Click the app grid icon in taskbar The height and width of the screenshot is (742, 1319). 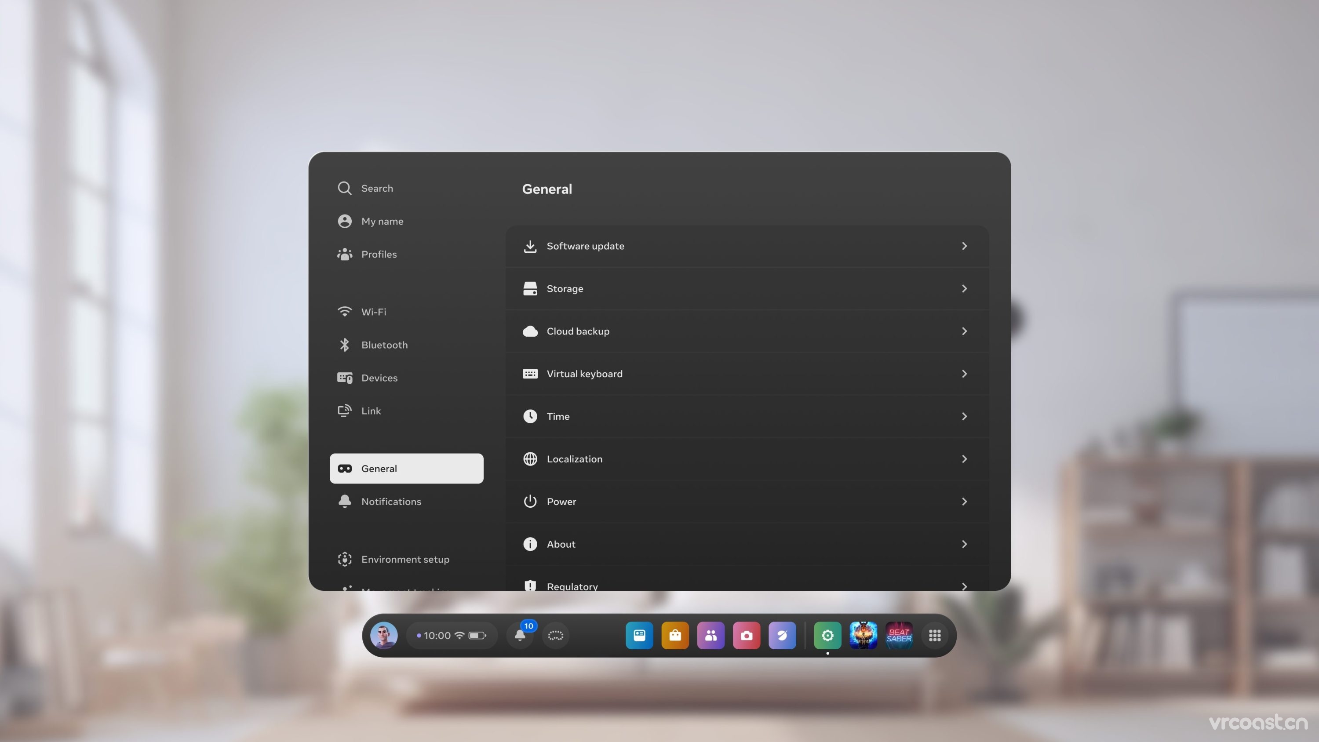[935, 635]
